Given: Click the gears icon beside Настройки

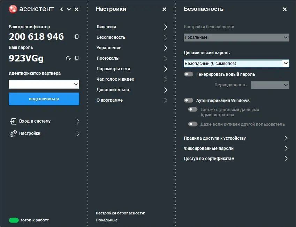Looking at the screenshot, I should click(13, 134).
